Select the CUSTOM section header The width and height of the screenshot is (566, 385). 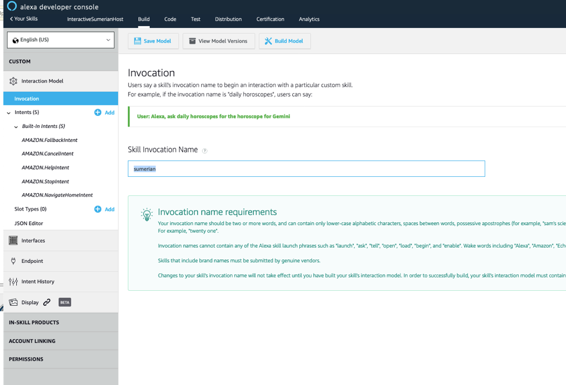pos(60,62)
